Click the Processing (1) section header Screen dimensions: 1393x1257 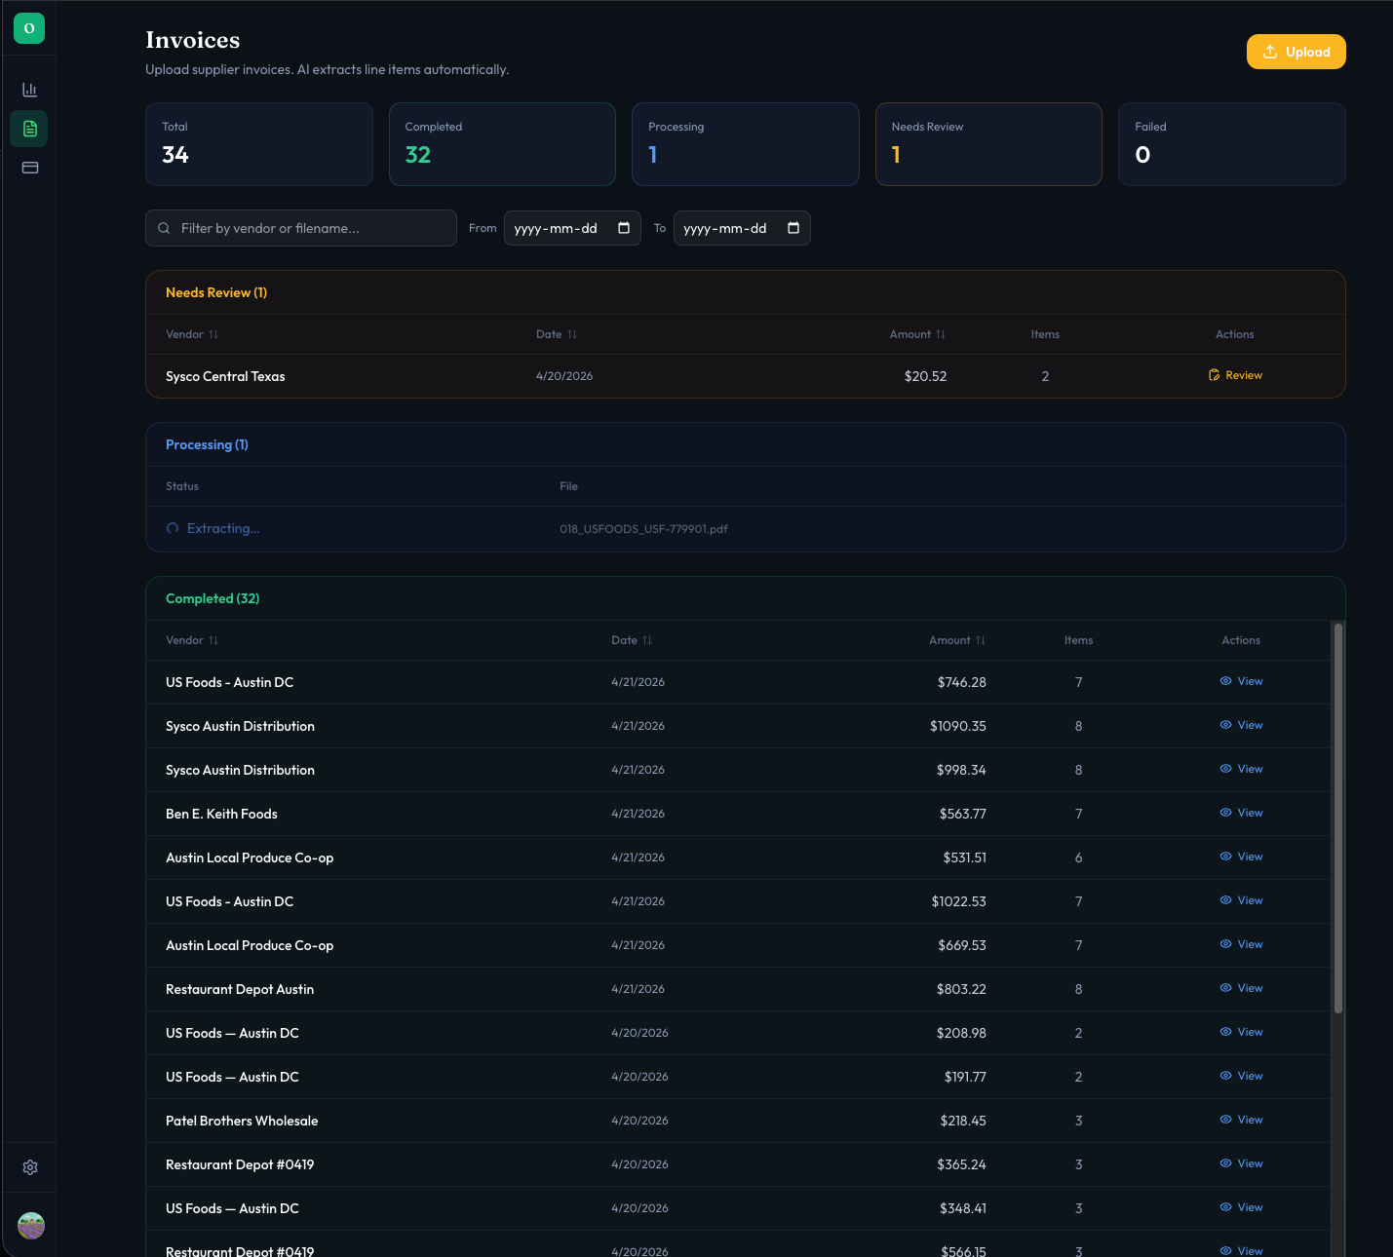click(x=207, y=444)
